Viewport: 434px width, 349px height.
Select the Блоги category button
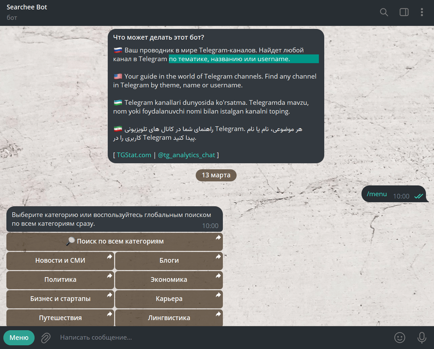pos(169,261)
